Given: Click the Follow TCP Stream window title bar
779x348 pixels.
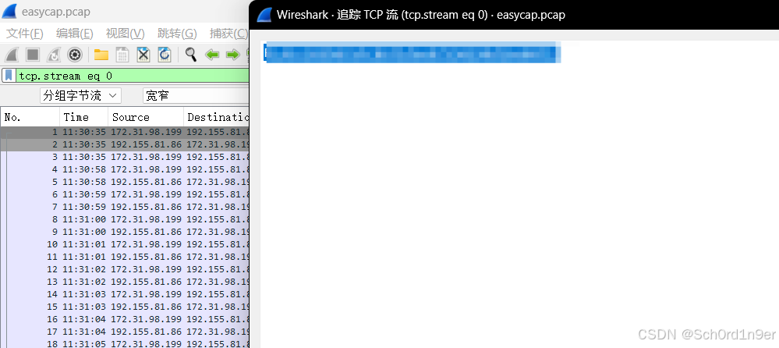Looking at the screenshot, I should tap(514, 15).
